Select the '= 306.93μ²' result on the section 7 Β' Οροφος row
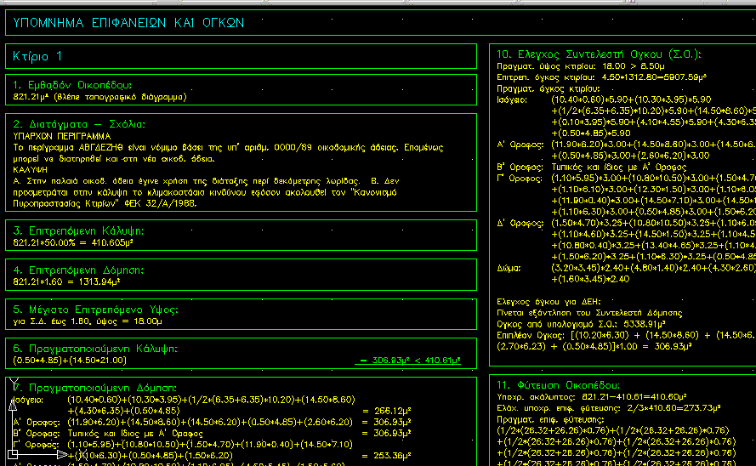This screenshot has width=756, height=466. tap(387, 433)
